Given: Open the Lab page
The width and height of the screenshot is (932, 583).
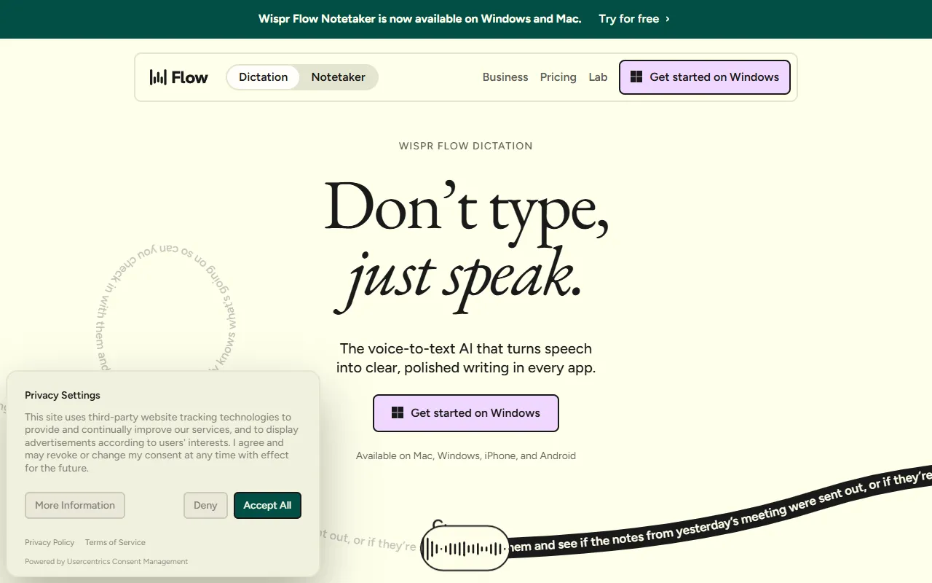Looking at the screenshot, I should click(x=598, y=77).
